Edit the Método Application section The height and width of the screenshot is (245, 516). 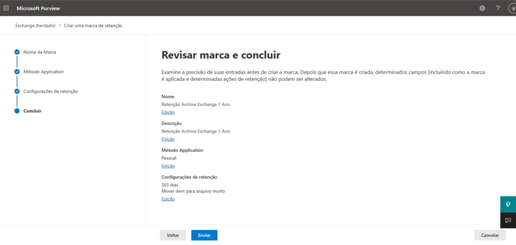point(168,166)
